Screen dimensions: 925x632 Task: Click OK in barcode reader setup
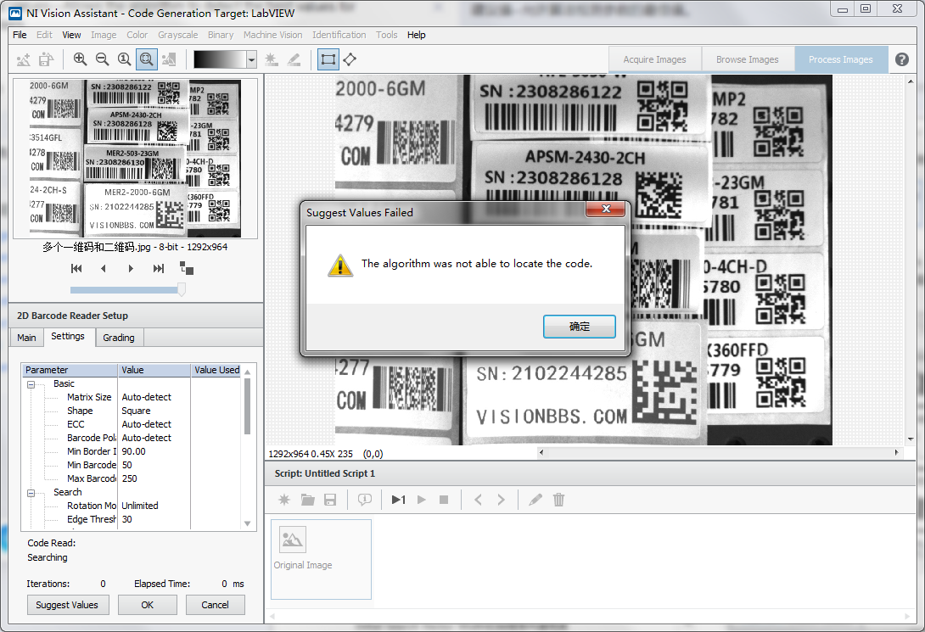point(148,605)
